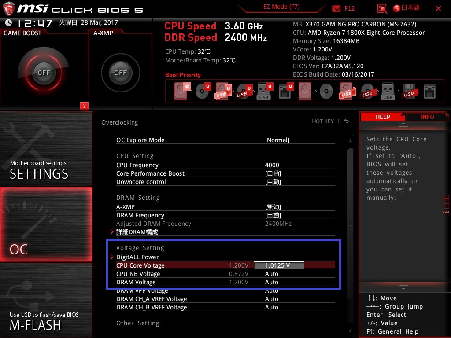Image resolution: width=451 pixels, height=338 pixels.
Task: Click the HOT KEY button
Action: click(x=323, y=121)
